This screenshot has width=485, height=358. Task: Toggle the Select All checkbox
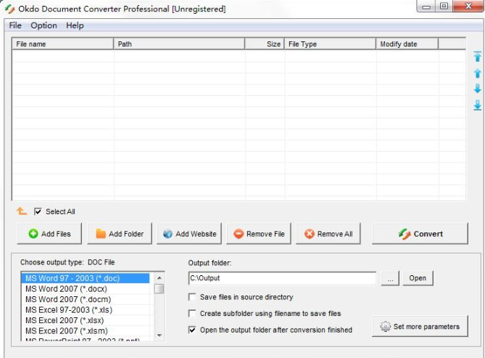(38, 211)
